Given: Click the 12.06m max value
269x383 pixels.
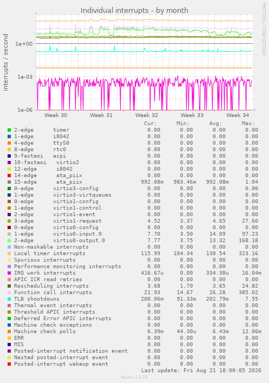Looking at the screenshot, I should click(252, 332).
